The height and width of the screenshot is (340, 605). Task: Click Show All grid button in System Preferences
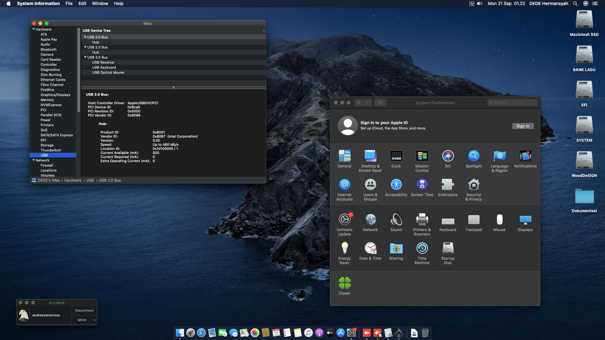[x=380, y=103]
